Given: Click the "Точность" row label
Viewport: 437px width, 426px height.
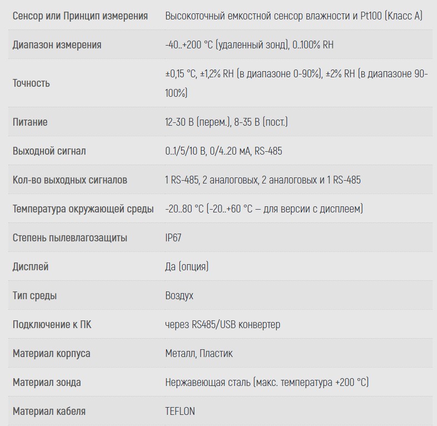Looking at the screenshot, I should [x=31, y=83].
